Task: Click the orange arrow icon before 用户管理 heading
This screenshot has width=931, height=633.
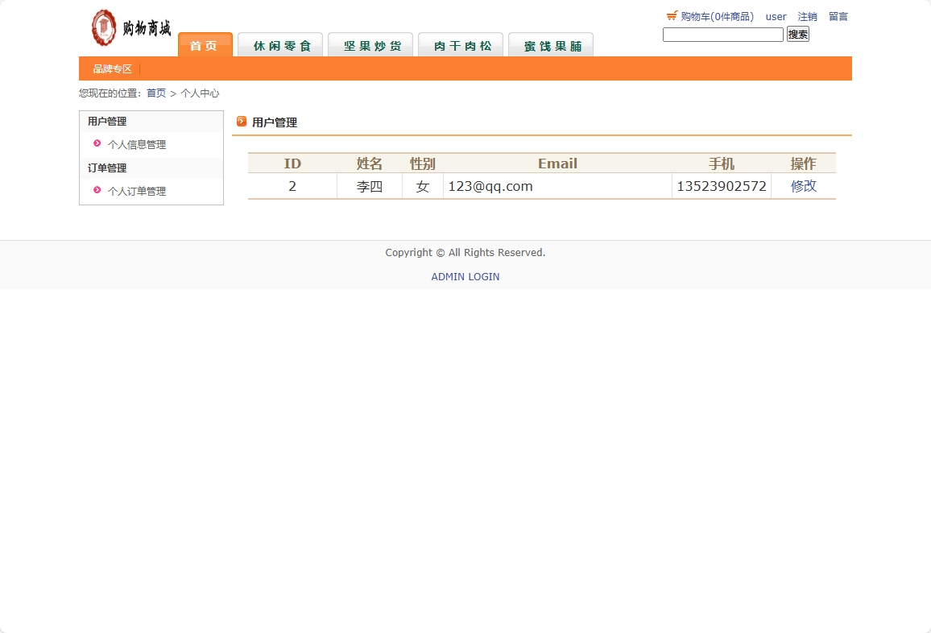Action: point(242,122)
